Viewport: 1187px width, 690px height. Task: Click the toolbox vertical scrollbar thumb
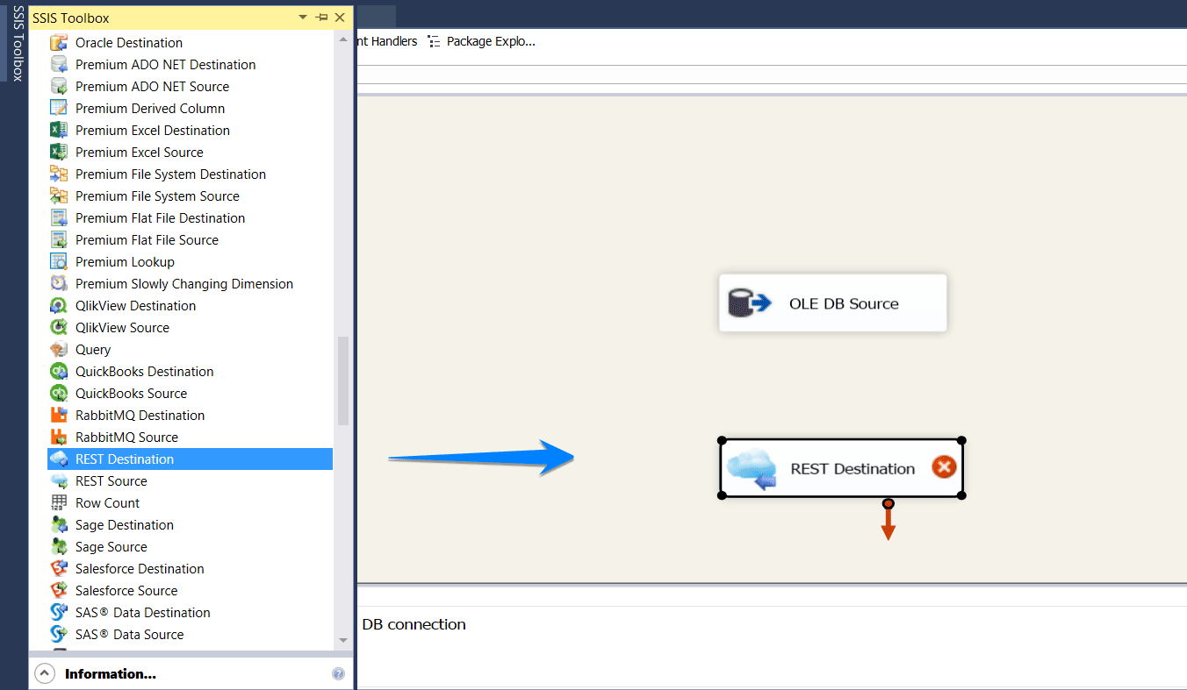[x=343, y=381]
